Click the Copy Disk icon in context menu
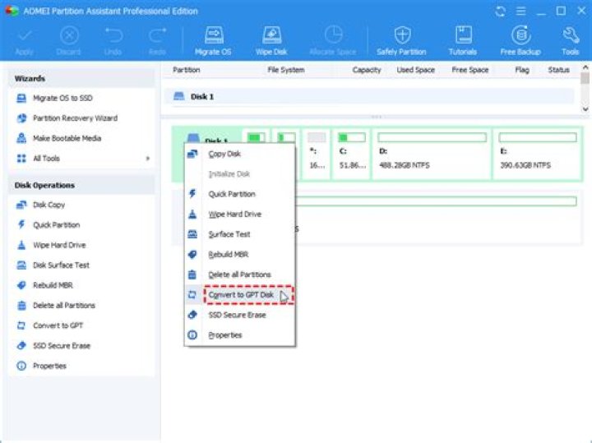 (x=192, y=154)
